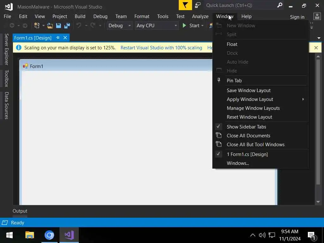The height and width of the screenshot is (243, 324).
Task: Open the Action Center notifications
Action: pyautogui.click(x=311, y=235)
